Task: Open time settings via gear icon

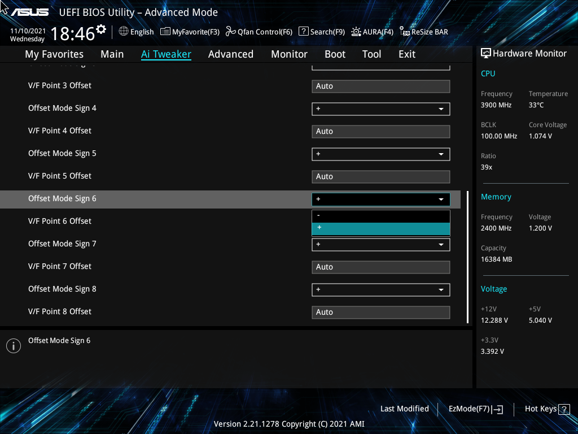Action: (x=101, y=29)
